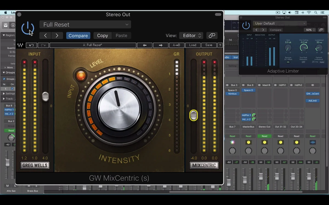Open the Full Reset preset dropdown
The width and height of the screenshot is (329, 205).
click(85, 25)
